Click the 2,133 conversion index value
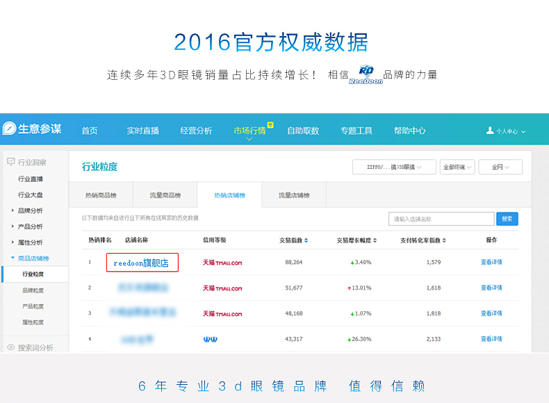The image size is (549, 403). [x=434, y=339]
